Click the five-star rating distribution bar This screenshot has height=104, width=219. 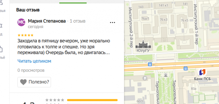point(92,100)
